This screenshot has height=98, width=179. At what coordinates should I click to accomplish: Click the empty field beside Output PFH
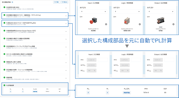pos(169,60)
